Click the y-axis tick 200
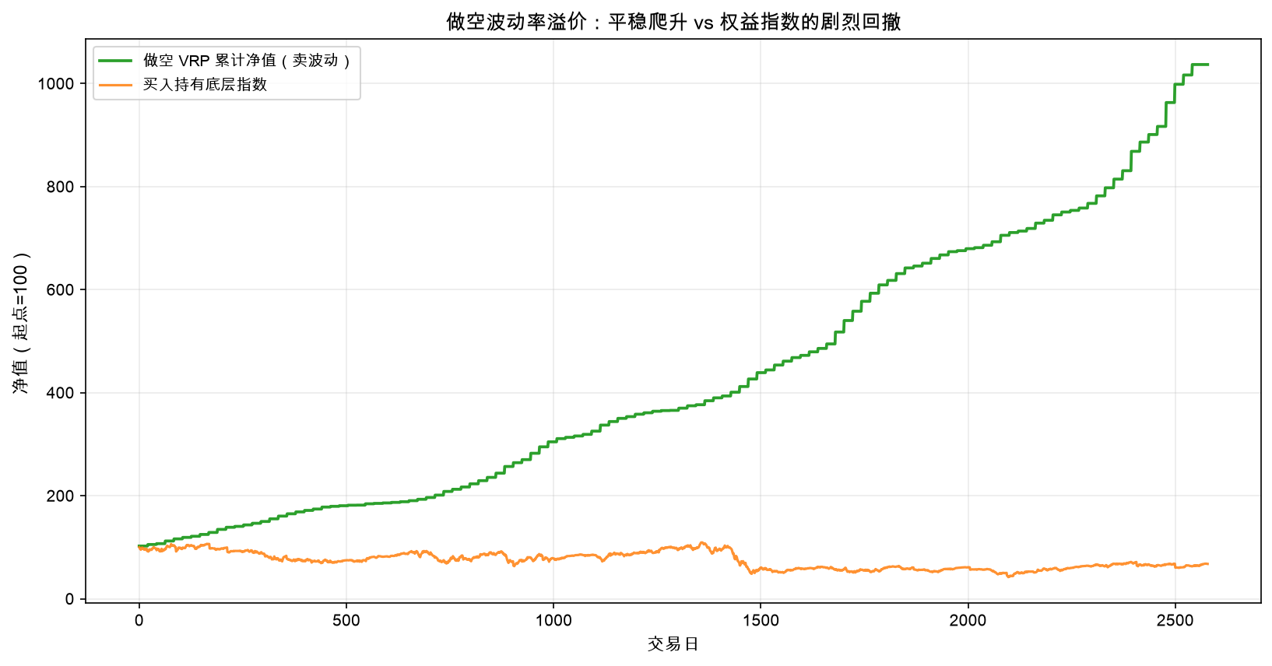 coord(61,496)
